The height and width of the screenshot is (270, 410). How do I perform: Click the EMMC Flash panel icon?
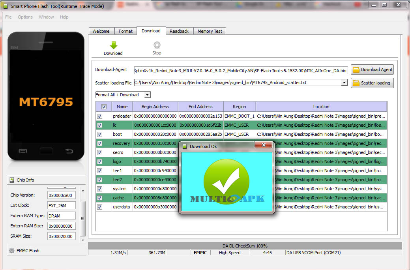12,250
